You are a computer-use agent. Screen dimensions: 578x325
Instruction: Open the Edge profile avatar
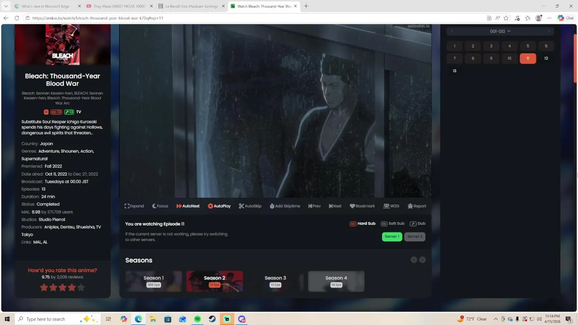point(538,18)
